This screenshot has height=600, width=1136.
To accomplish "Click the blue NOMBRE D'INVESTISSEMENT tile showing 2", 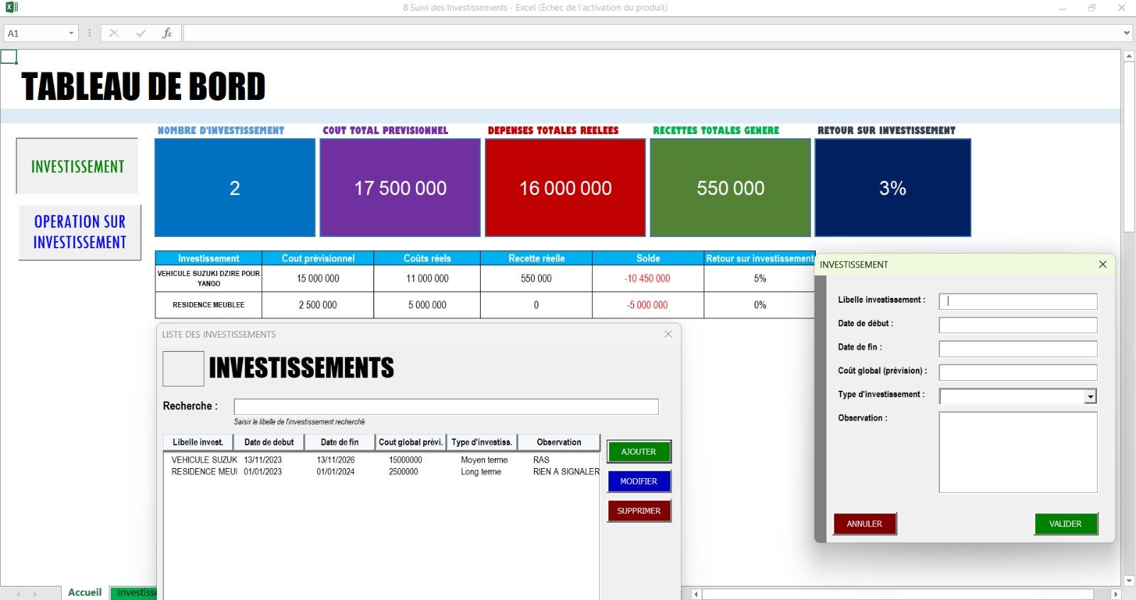I will coord(235,188).
